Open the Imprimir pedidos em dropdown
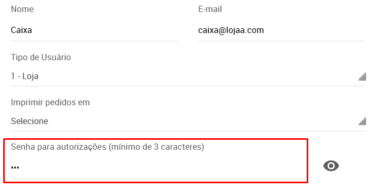The width and height of the screenshot is (374, 189). pyautogui.click(x=188, y=121)
